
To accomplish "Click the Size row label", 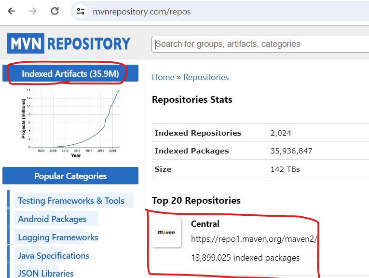I will click(x=163, y=169).
